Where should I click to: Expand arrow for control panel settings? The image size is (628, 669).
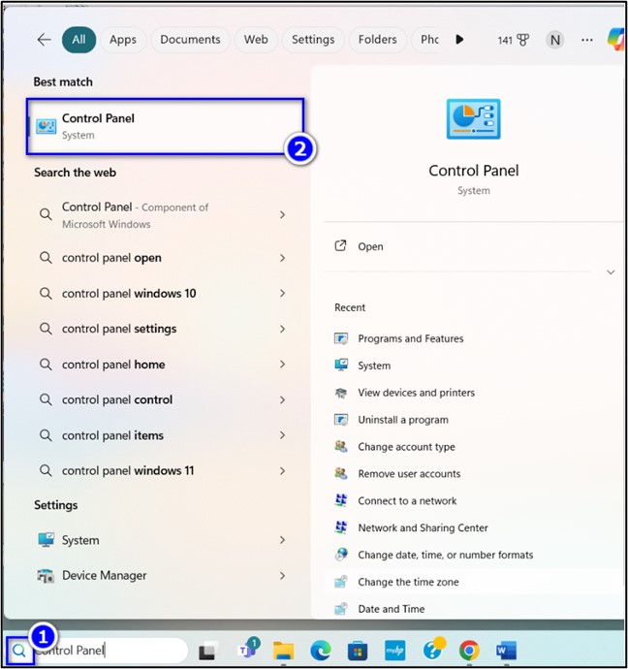(282, 329)
